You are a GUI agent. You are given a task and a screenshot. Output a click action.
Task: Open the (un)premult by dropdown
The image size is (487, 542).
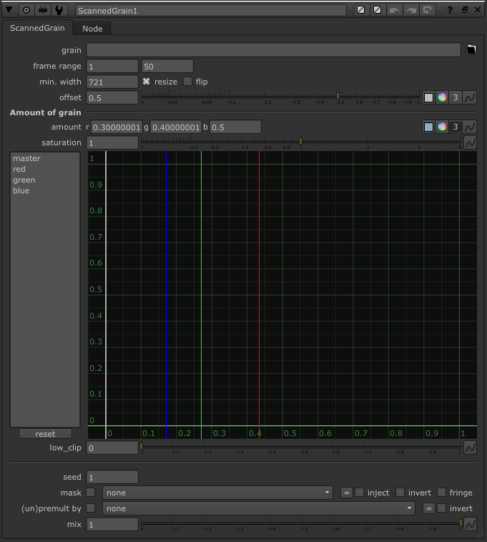(258, 508)
